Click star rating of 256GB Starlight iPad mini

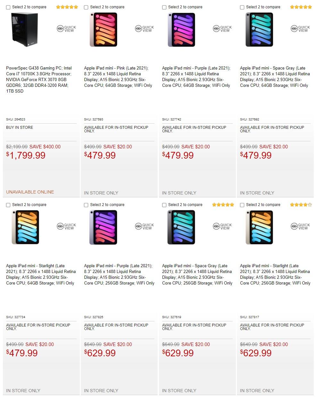tap(301, 205)
